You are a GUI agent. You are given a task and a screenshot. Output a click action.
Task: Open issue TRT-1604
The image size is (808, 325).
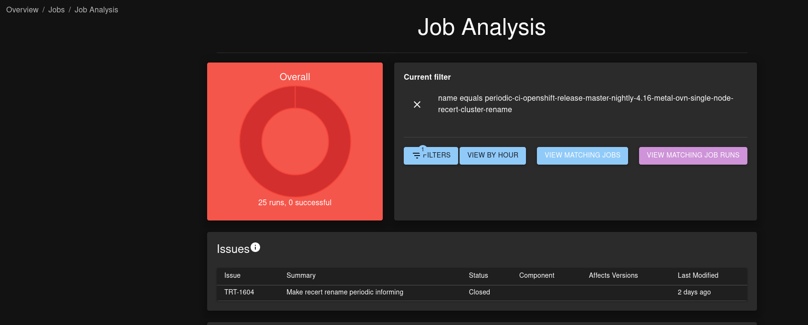coord(239,292)
